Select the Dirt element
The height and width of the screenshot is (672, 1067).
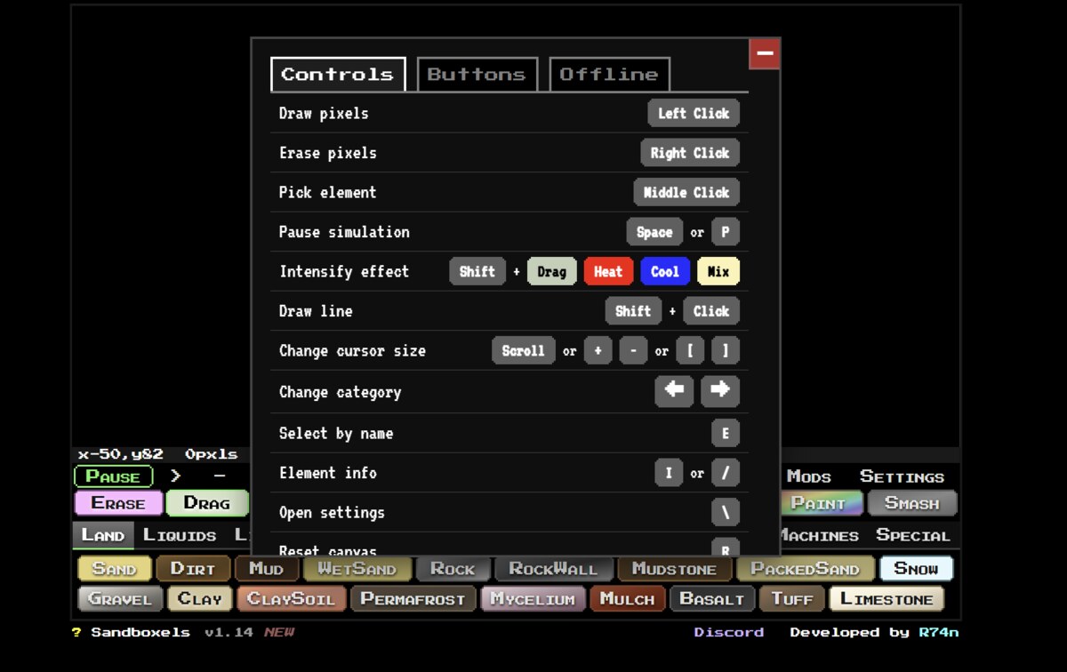pos(193,569)
